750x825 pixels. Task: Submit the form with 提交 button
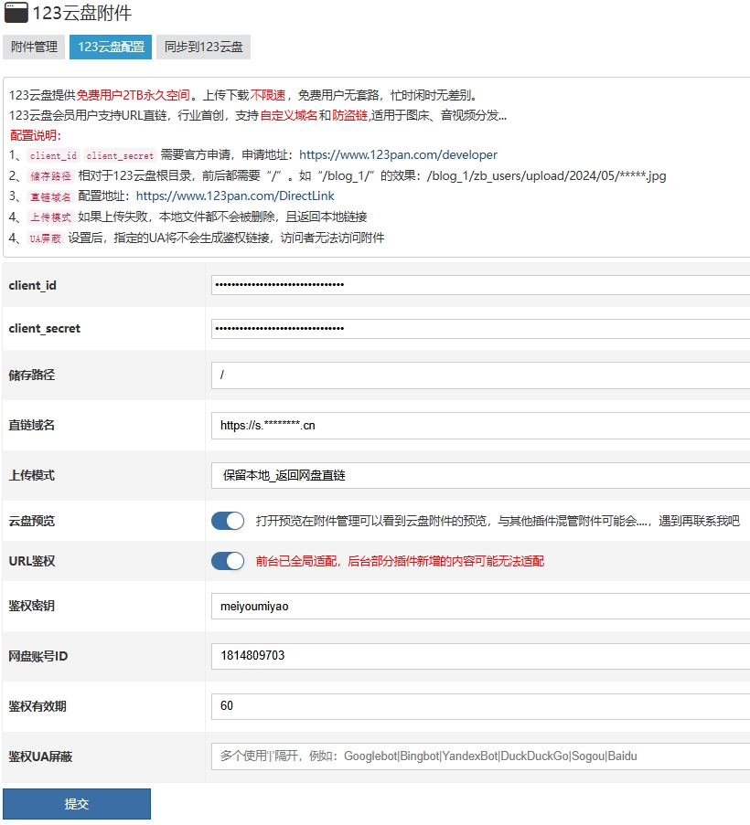[77, 804]
